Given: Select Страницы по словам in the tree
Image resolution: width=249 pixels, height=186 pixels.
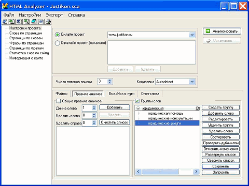Looking at the screenshot, I should (x=26, y=38).
